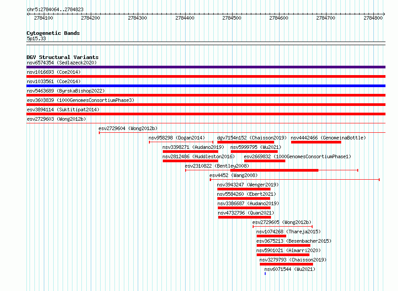Click nsv4732796 (Quan2021) label
The width and height of the screenshot is (398, 291).
coord(246,213)
